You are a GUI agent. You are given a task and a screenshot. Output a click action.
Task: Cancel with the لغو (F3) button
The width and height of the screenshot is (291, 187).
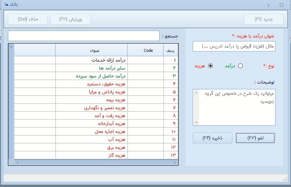pos(255,138)
